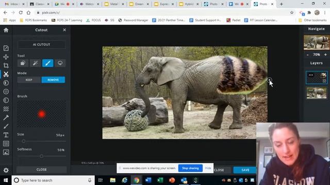330x185 pixels.
Task: Open the Chrome three-dot menu
Action: pyautogui.click(x=325, y=12)
